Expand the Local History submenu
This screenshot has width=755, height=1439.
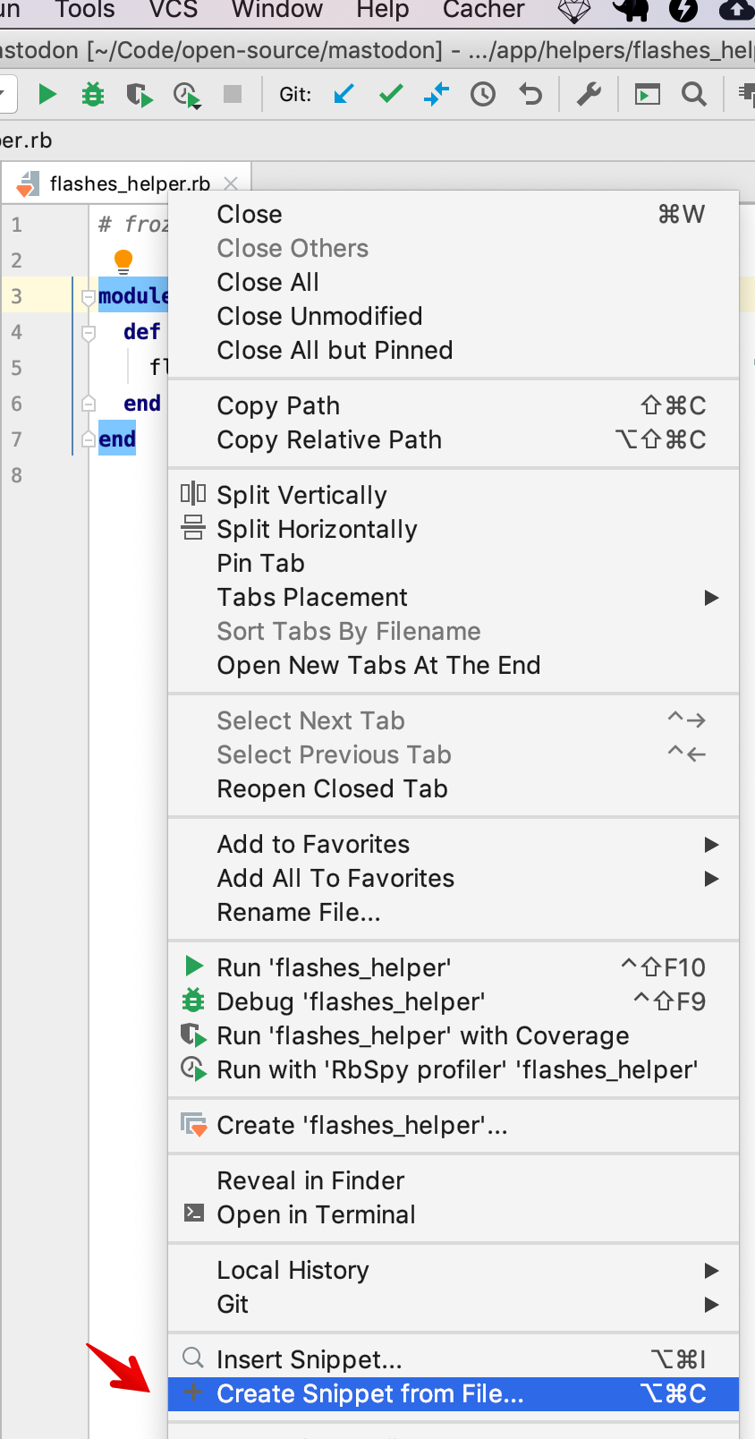711,1271
